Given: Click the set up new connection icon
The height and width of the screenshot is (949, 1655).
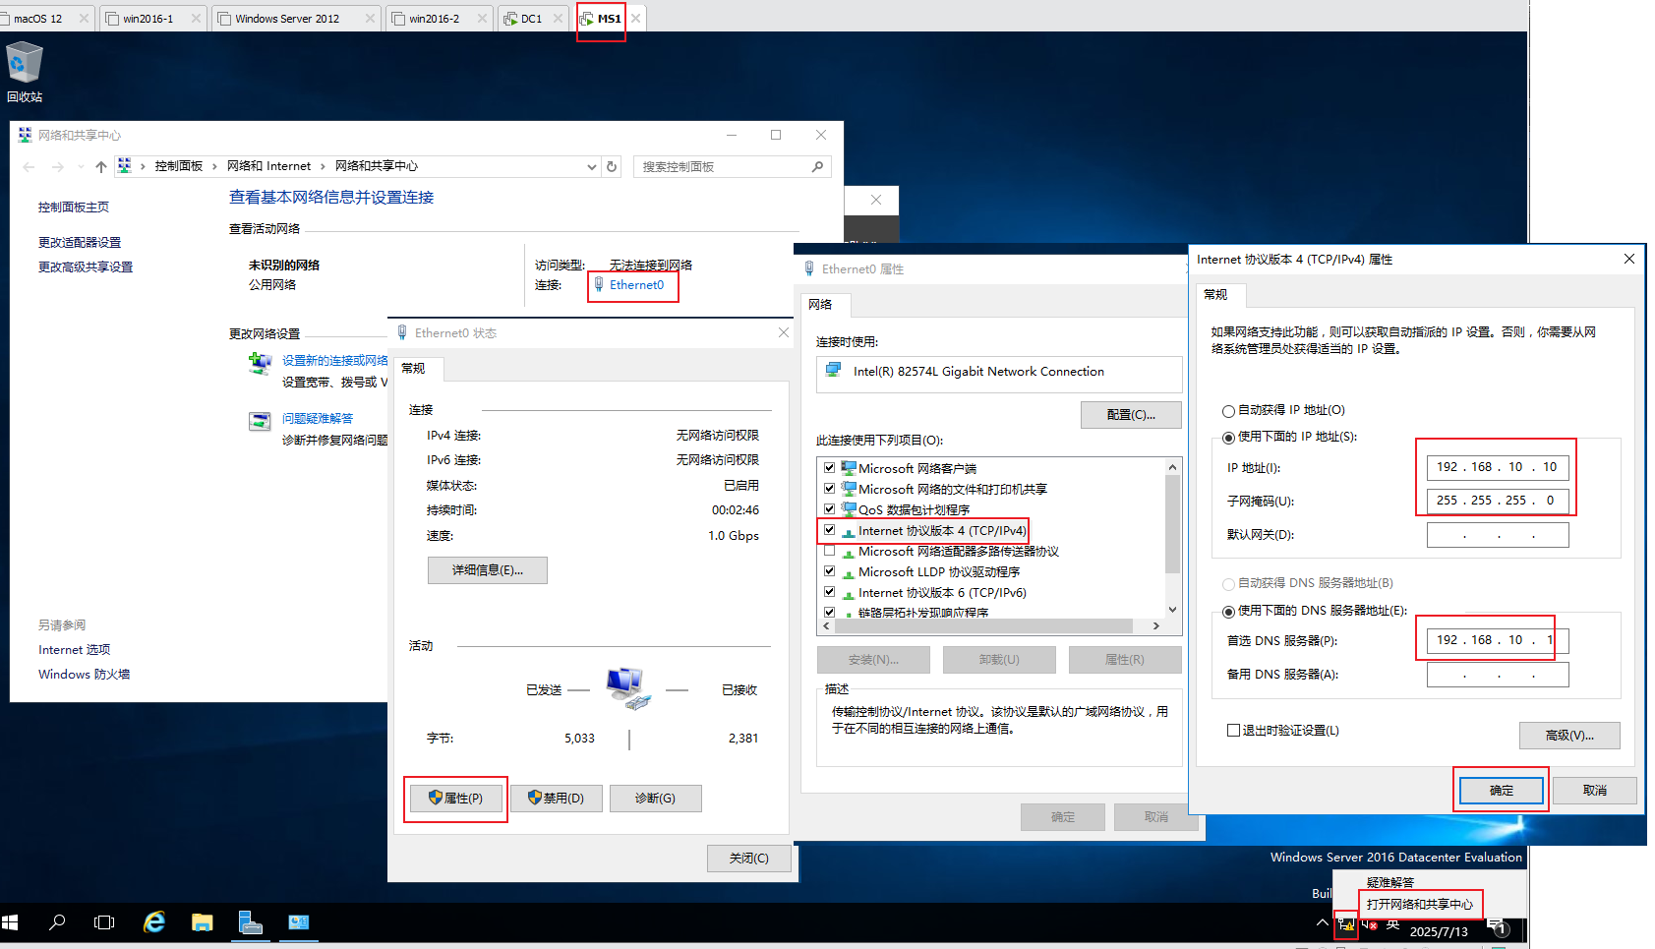Looking at the screenshot, I should (260, 364).
